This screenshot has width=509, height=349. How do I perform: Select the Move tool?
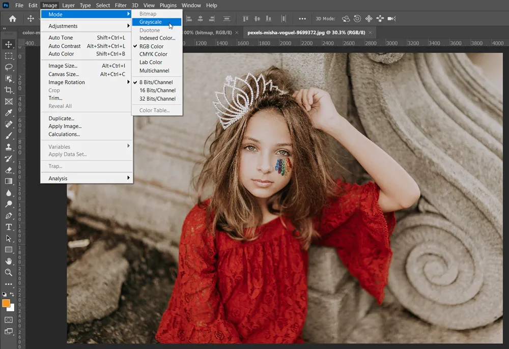tap(8, 45)
